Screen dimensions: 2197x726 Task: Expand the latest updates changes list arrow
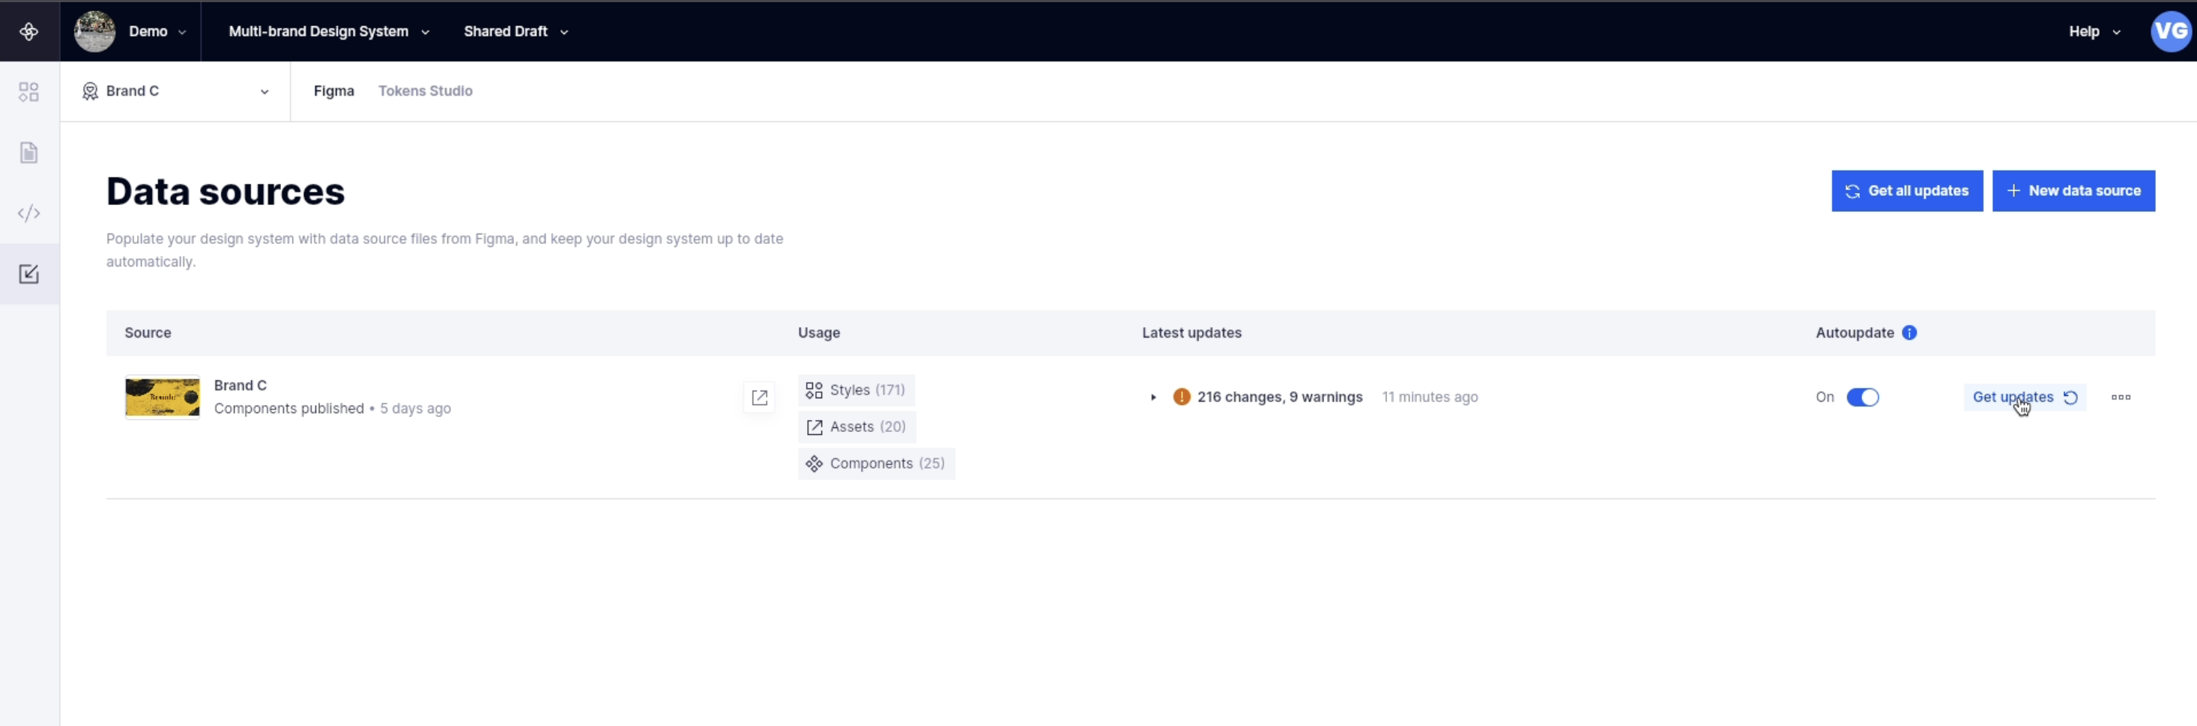click(1153, 397)
